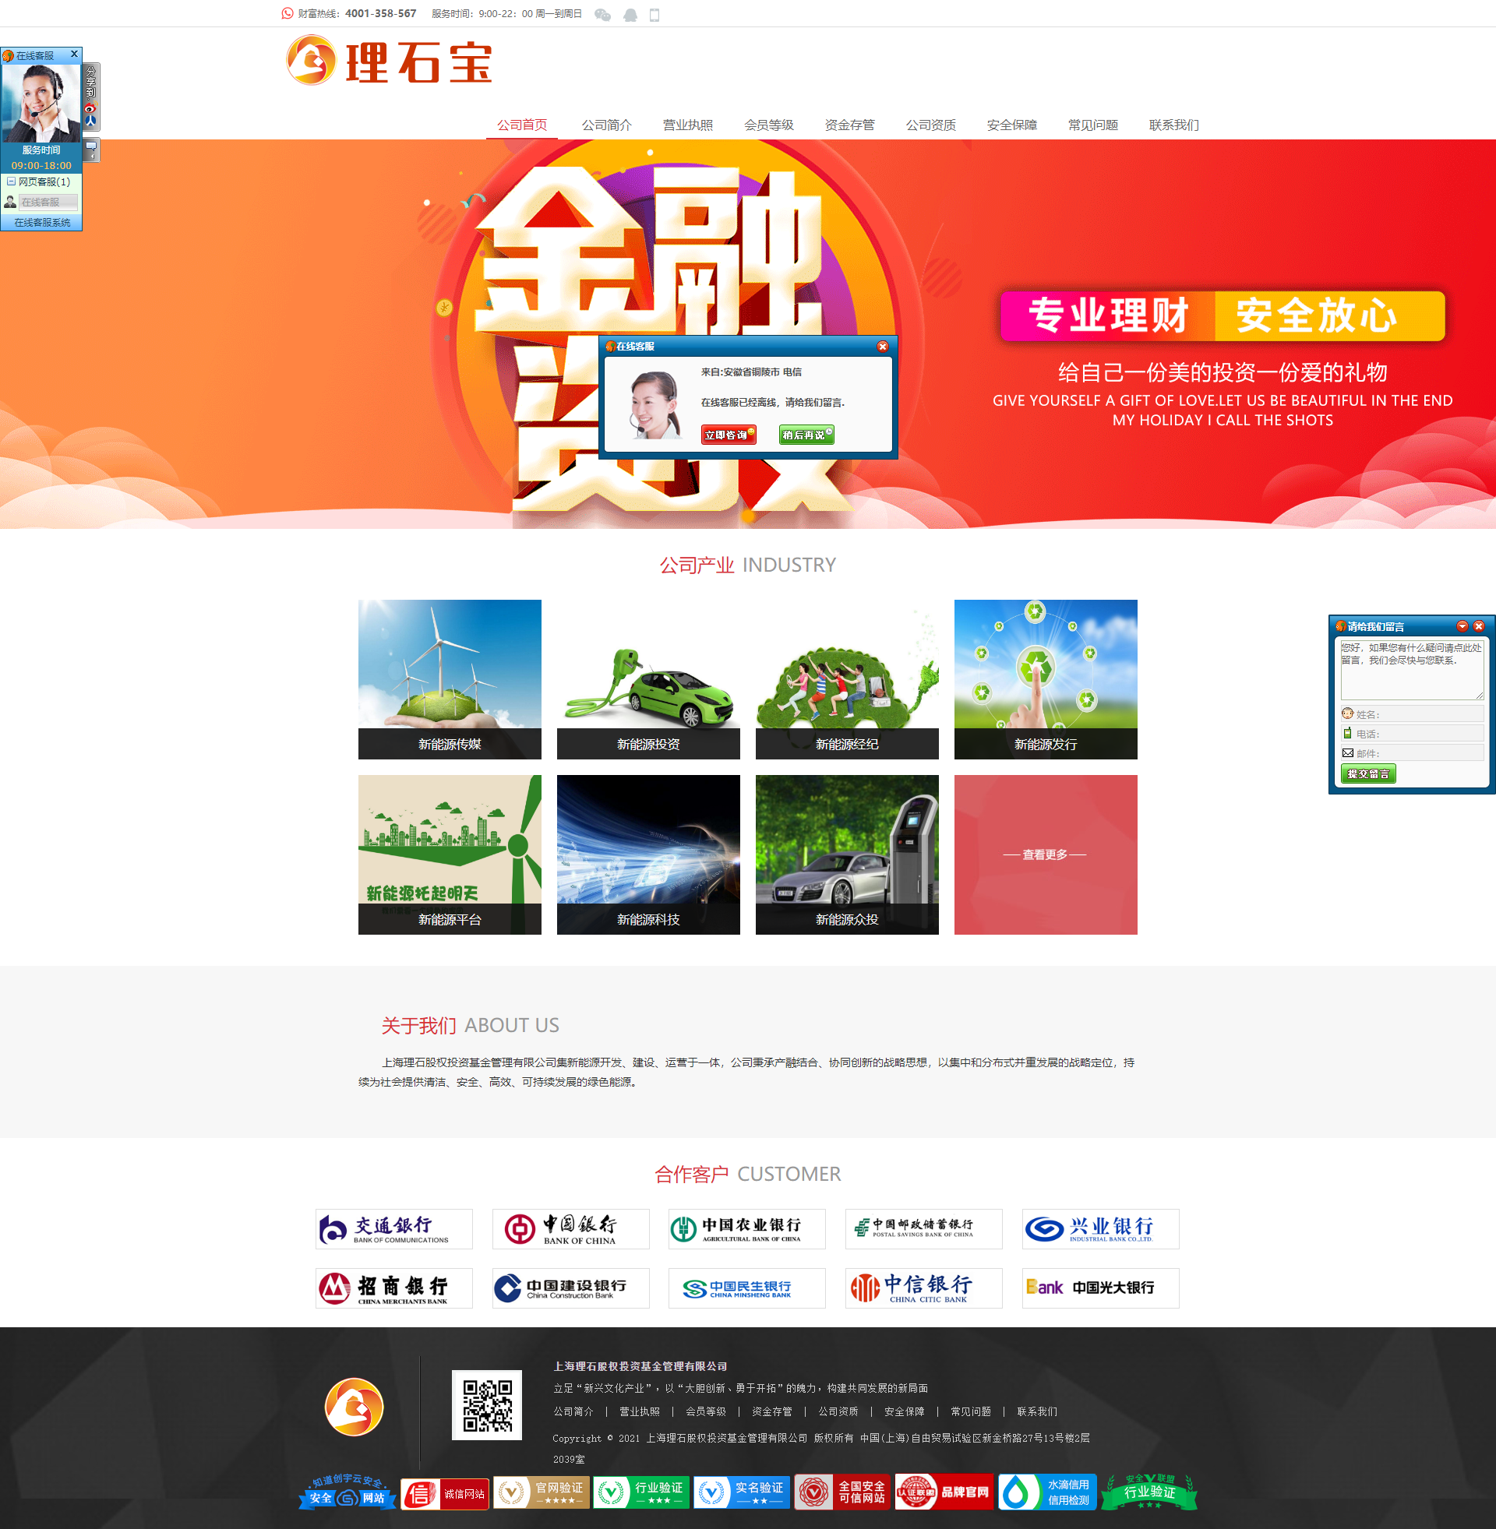
Task: Click the 品牌官网 badge
Action: pos(944,1492)
